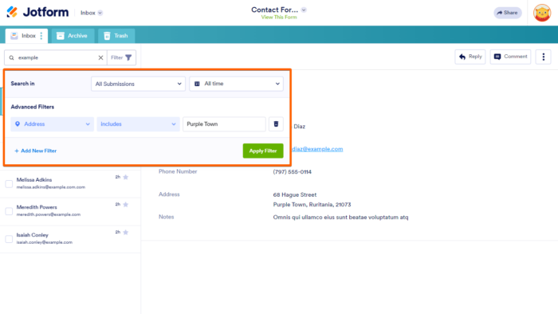Image resolution: width=558 pixels, height=314 pixels.
Task: Click the calendar icon in All time
Action: pyautogui.click(x=197, y=84)
